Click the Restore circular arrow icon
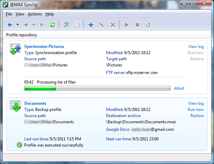Screen dimensions: 214x164 coord(148,25)
